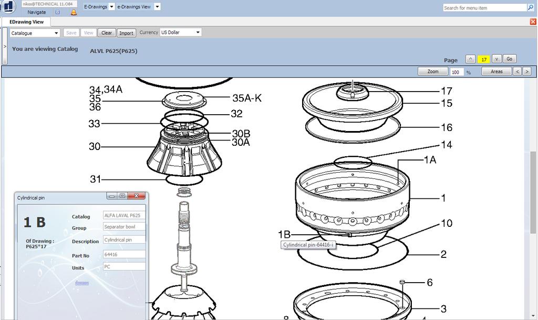This screenshot has width=538, height=320.
Task: Click the Catalog field ALFA LAVAL P625
Action: 124,215
